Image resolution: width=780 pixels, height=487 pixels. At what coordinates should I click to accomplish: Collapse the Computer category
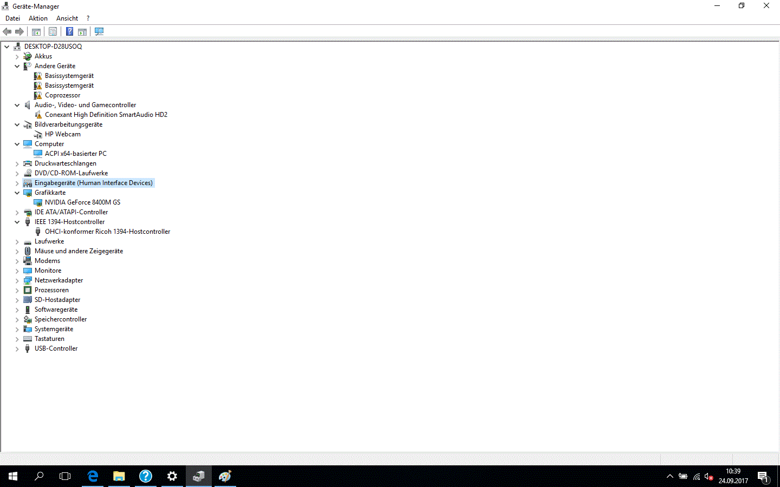17,144
